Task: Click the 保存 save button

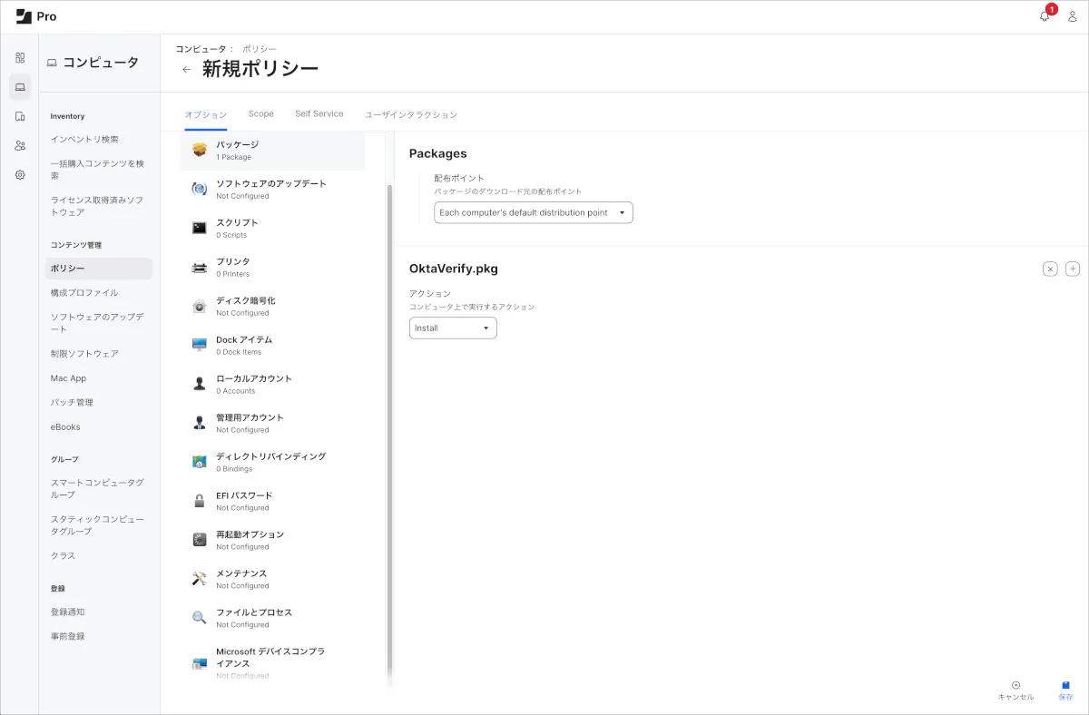Action: click(x=1065, y=691)
